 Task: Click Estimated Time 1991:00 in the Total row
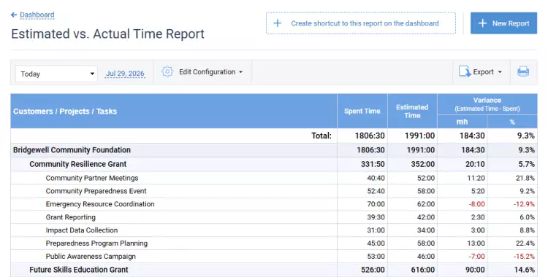pos(419,136)
